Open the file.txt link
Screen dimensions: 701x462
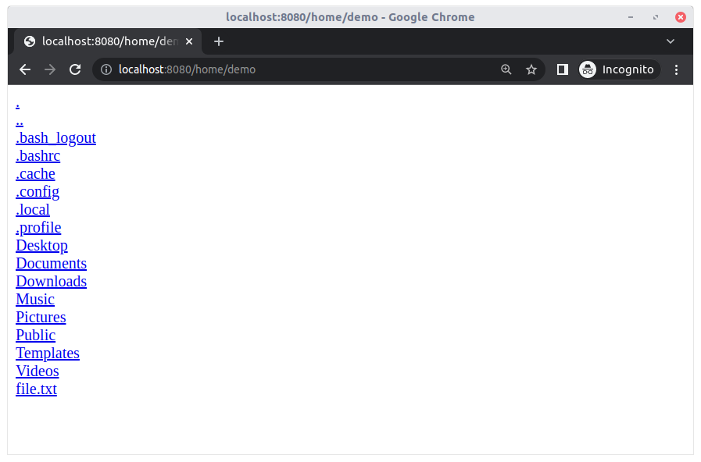point(36,389)
